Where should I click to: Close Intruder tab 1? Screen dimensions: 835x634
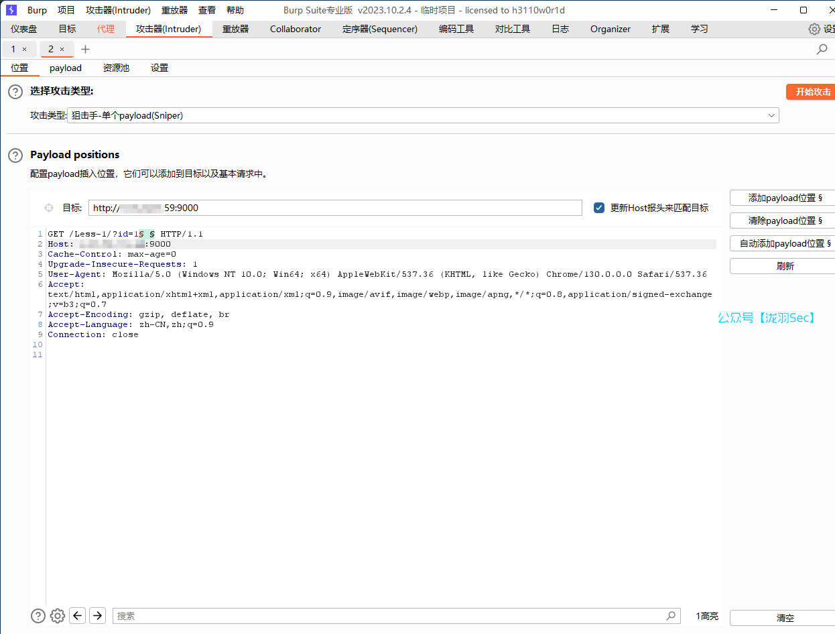click(25, 49)
